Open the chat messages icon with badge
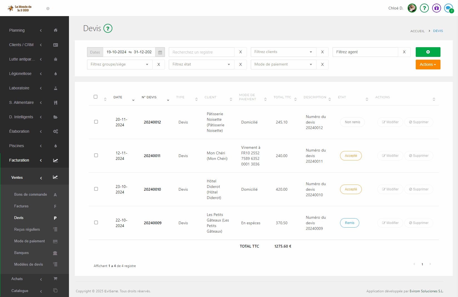The image size is (458, 297). point(449,8)
